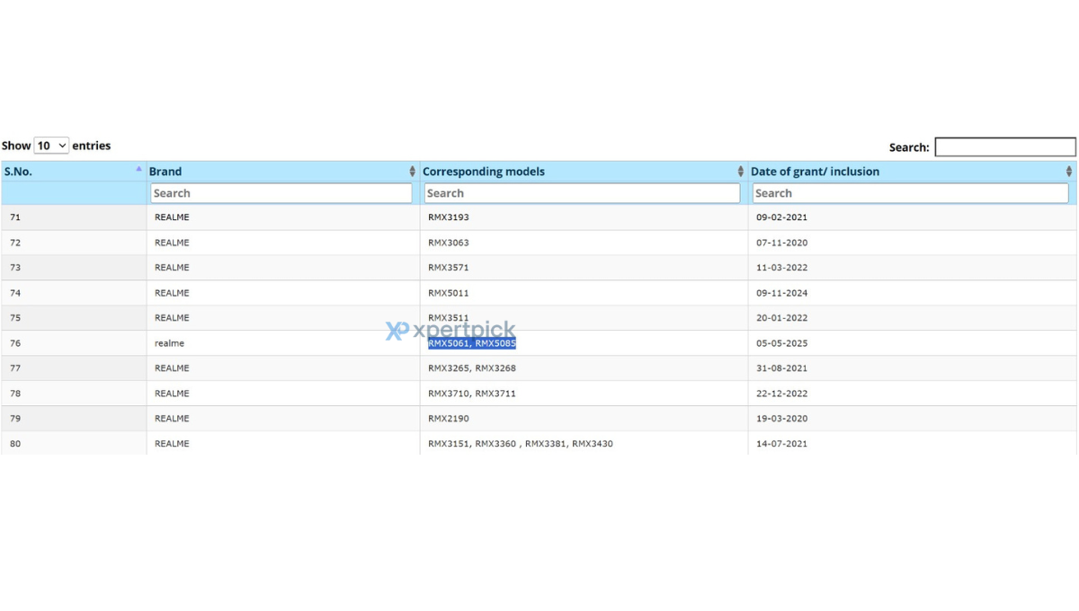1079x611 pixels.
Task: Focus the Corresponding models search box
Action: click(582, 193)
